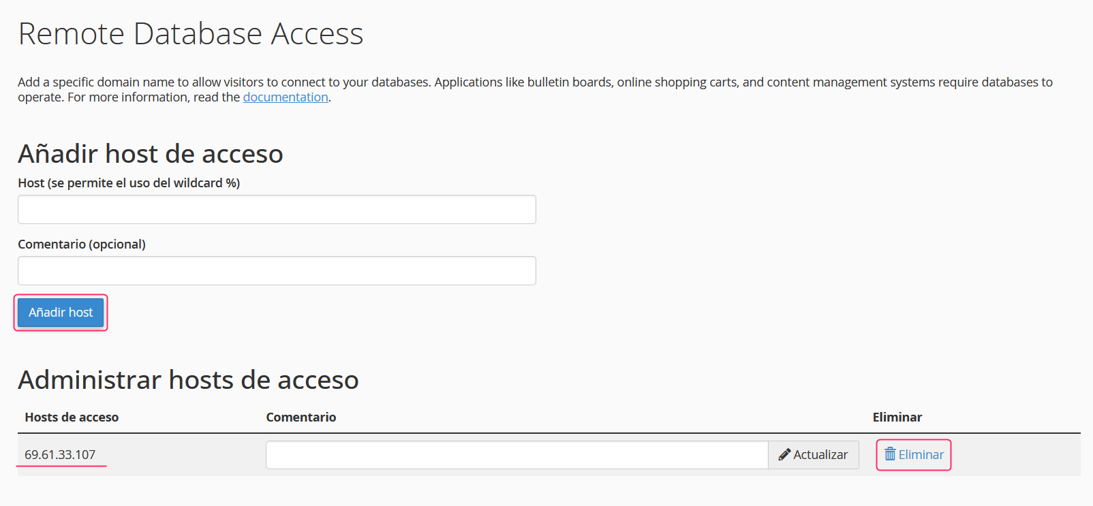The height and width of the screenshot is (506, 1093).
Task: Click the 'For more information, read the' text
Action: click(154, 97)
